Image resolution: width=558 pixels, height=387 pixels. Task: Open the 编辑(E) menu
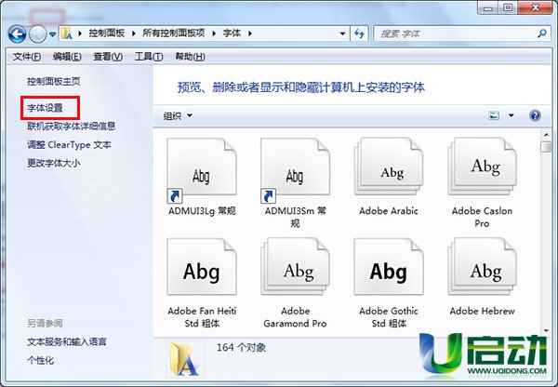click(67, 57)
